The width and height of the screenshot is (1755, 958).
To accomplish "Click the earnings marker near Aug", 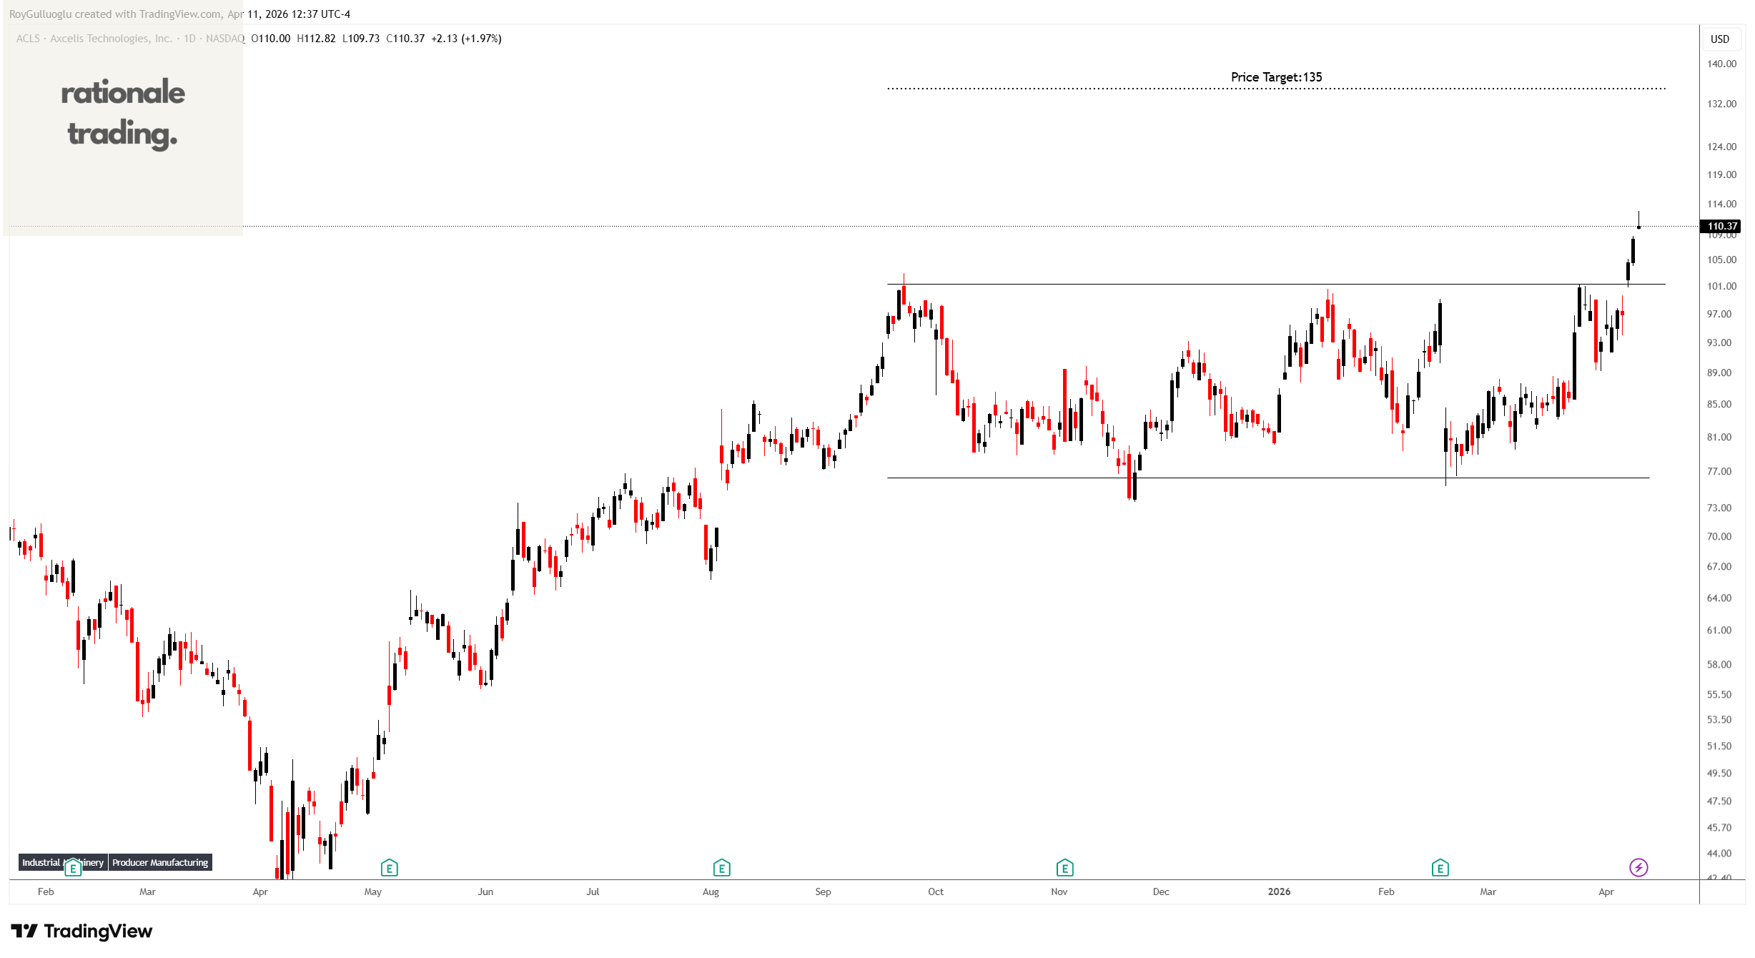I will (x=721, y=868).
